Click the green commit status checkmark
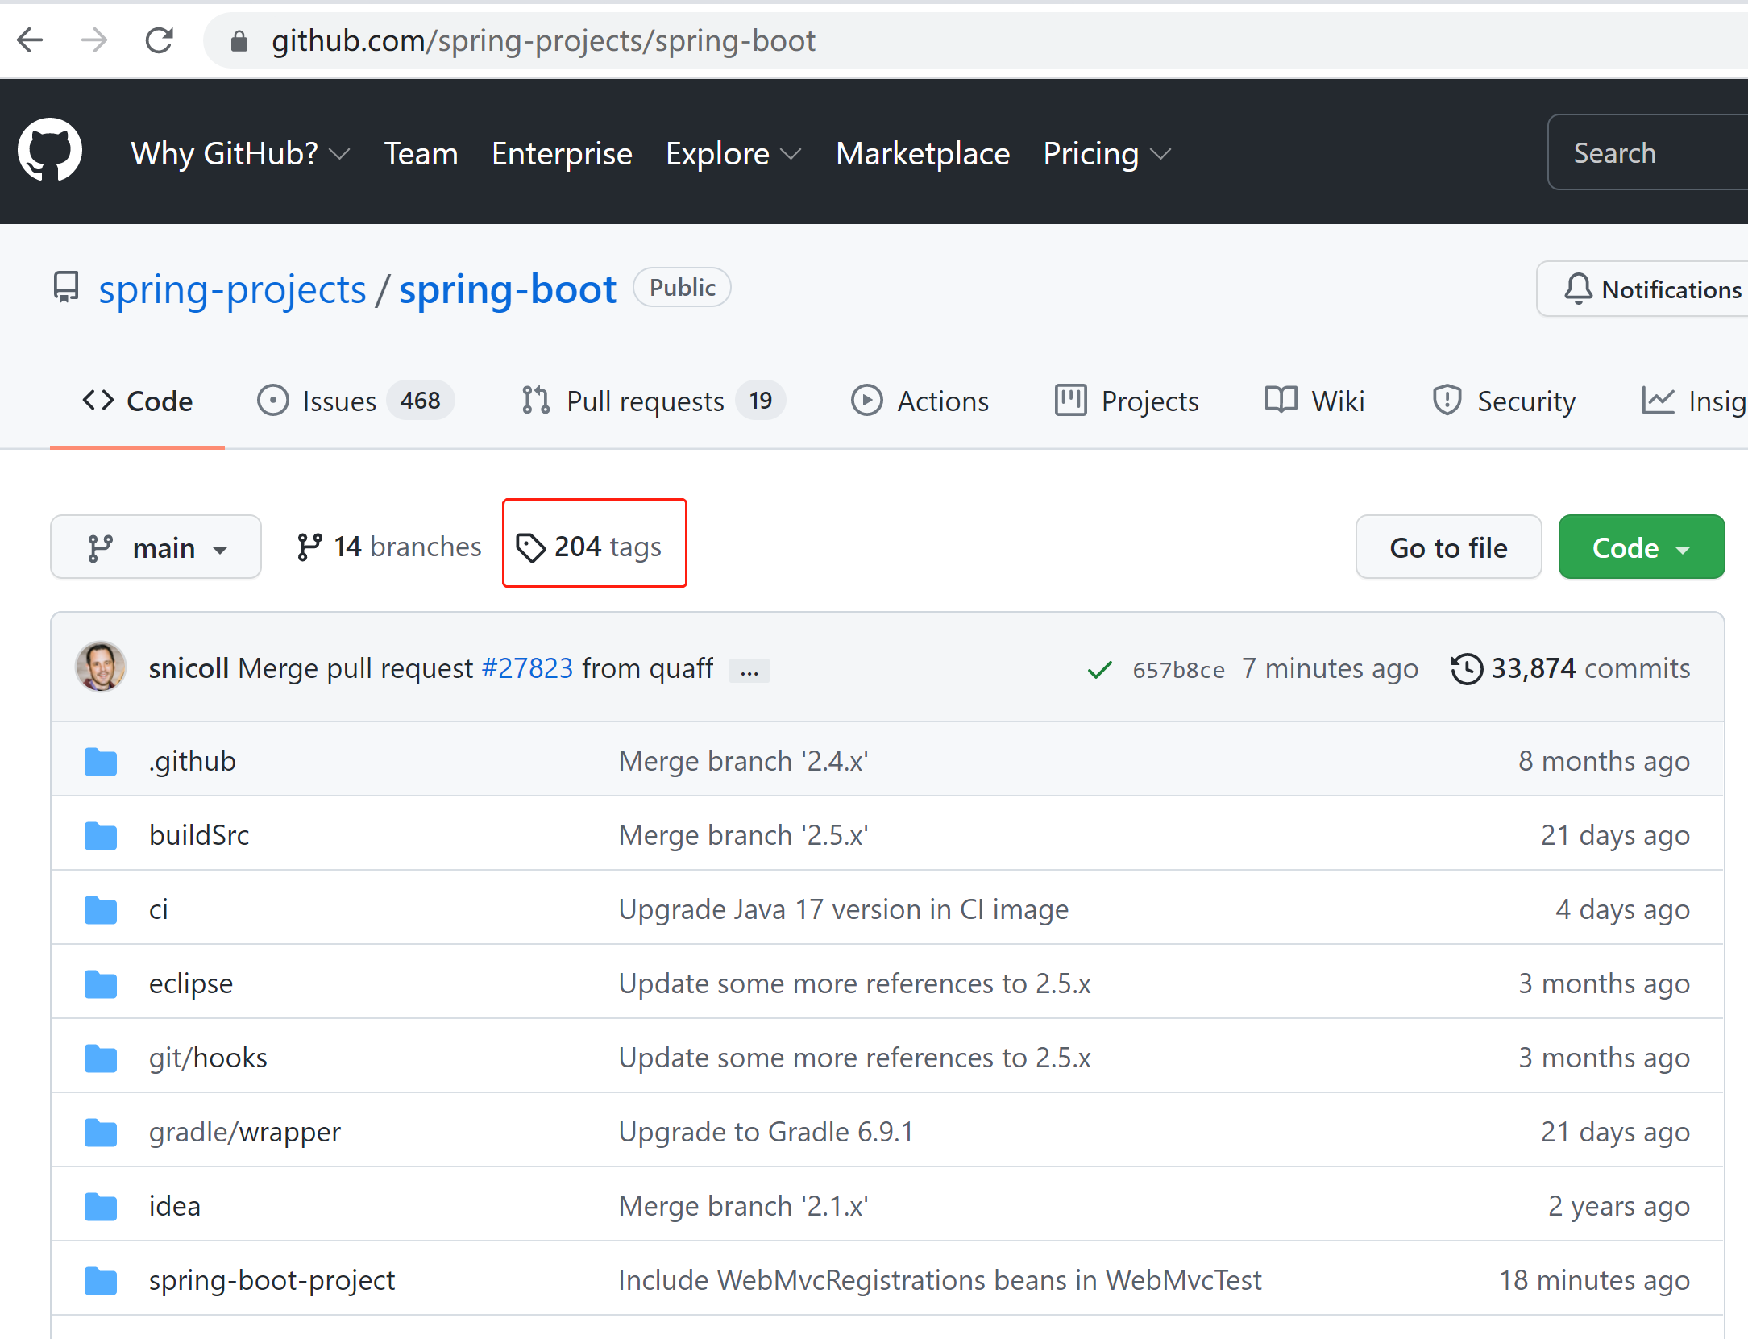The height and width of the screenshot is (1339, 1748). click(x=1099, y=669)
